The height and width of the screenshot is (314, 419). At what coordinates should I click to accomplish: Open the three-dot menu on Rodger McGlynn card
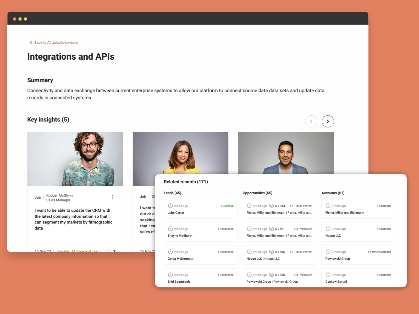113,197
